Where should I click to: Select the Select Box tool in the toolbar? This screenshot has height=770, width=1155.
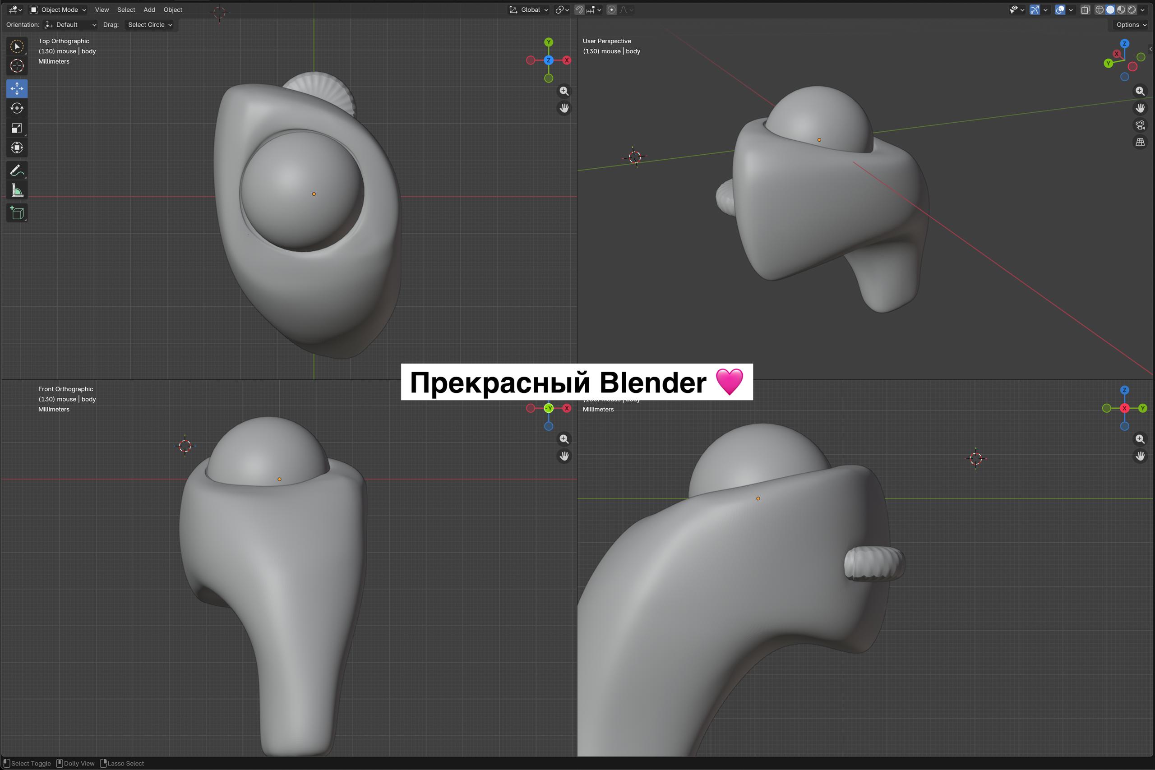point(17,46)
